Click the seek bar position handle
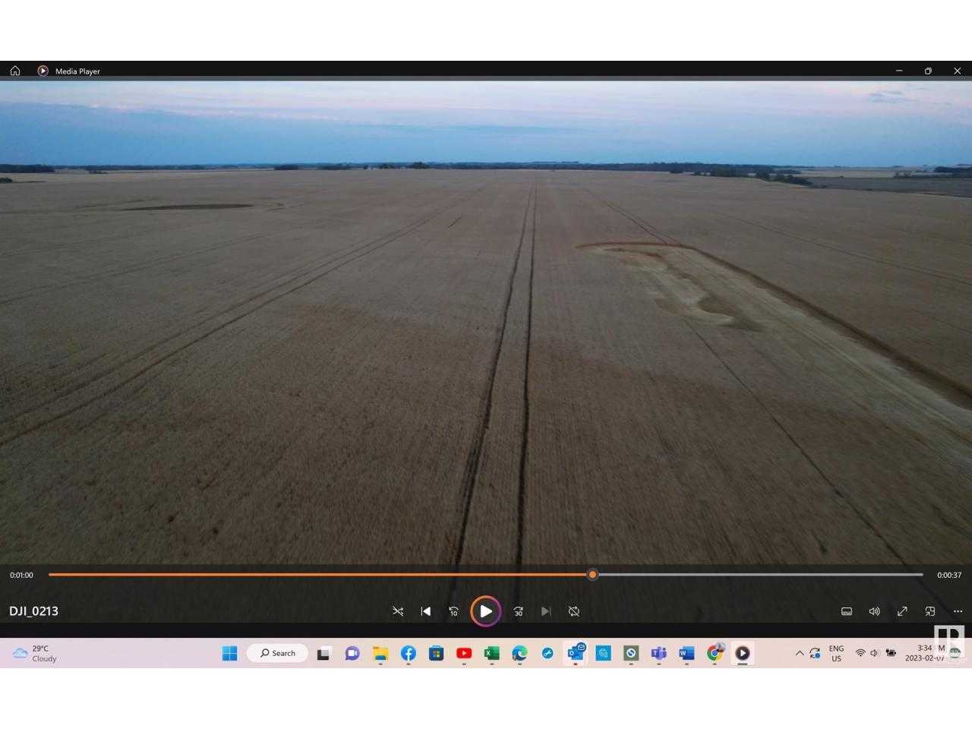The width and height of the screenshot is (972, 729). pyautogui.click(x=592, y=575)
